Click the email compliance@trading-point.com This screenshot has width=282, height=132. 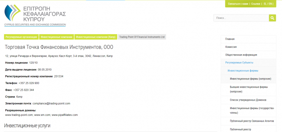pos(51,103)
